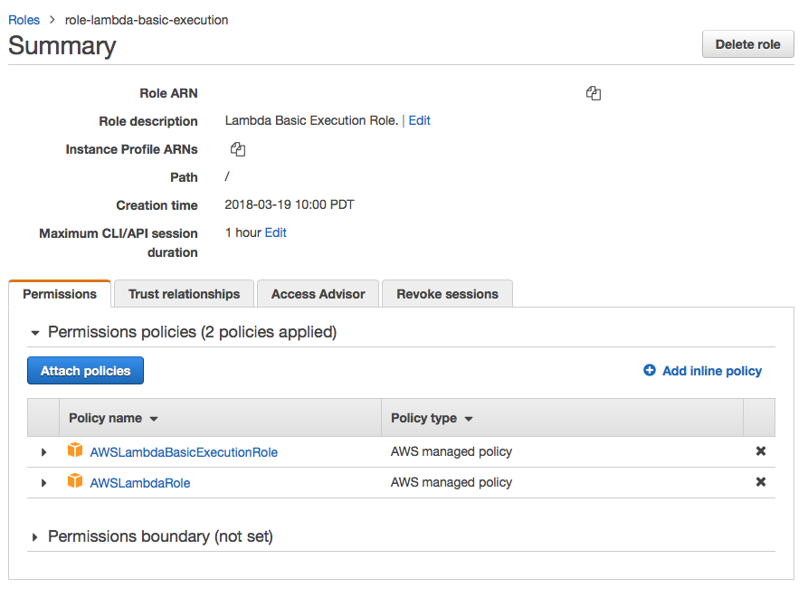Image resolution: width=808 pixels, height=597 pixels.
Task: Open the AWSLambdaRole policy link
Action: pyautogui.click(x=140, y=482)
